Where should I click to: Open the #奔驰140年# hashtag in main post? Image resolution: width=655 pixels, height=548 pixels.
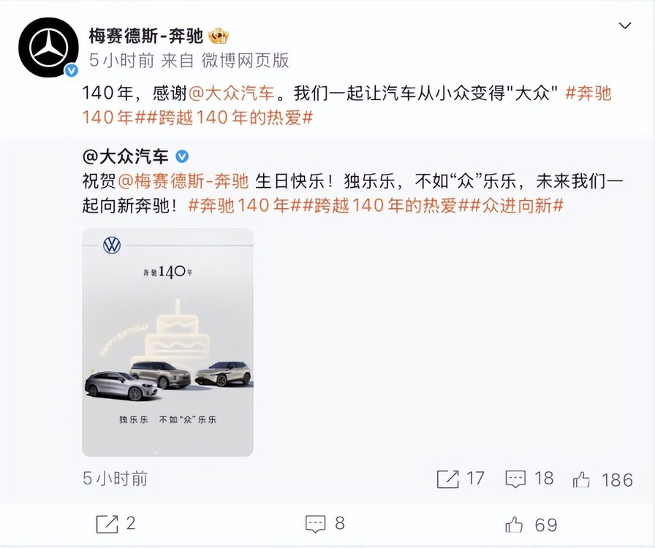click(347, 105)
